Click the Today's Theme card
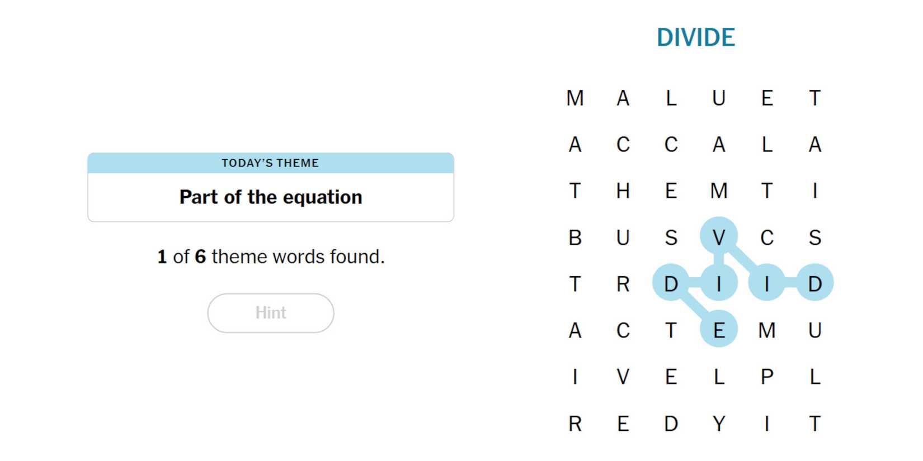Screen dimensions: 923x461 click(271, 187)
